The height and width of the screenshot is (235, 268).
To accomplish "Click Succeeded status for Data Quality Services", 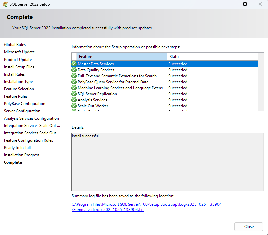I will tap(178, 70).
